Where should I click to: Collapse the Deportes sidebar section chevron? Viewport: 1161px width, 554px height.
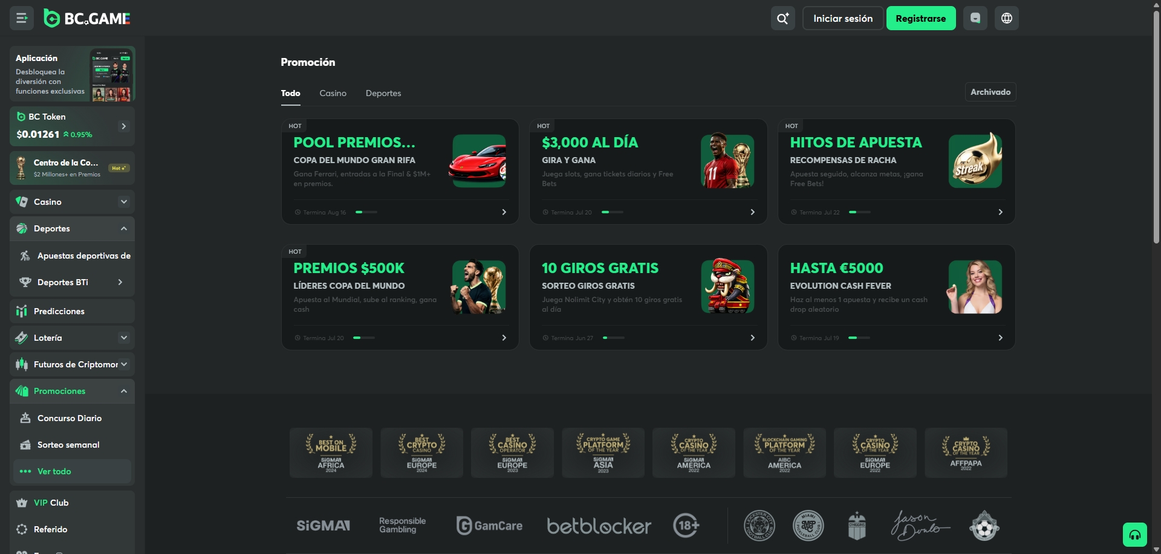click(124, 228)
